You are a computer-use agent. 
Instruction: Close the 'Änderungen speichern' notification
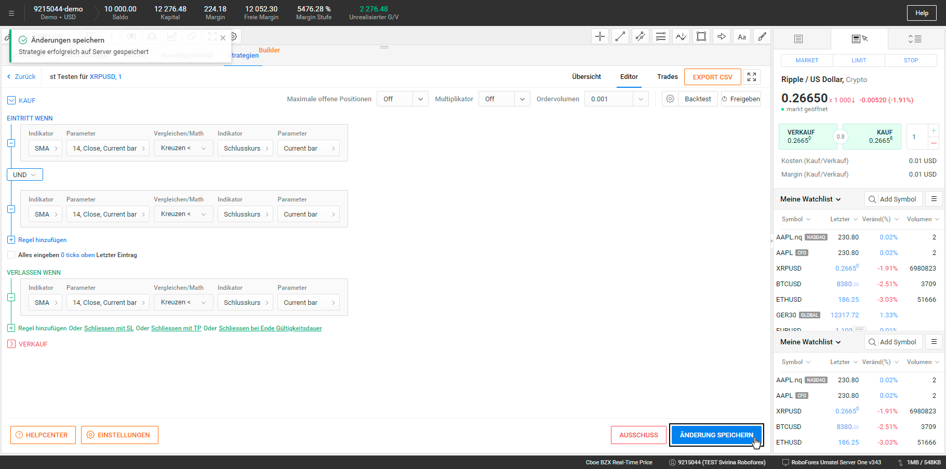pyautogui.click(x=223, y=38)
